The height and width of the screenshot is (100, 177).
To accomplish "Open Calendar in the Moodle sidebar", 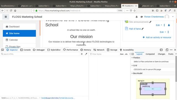I will pyautogui.click(x=19, y=40).
